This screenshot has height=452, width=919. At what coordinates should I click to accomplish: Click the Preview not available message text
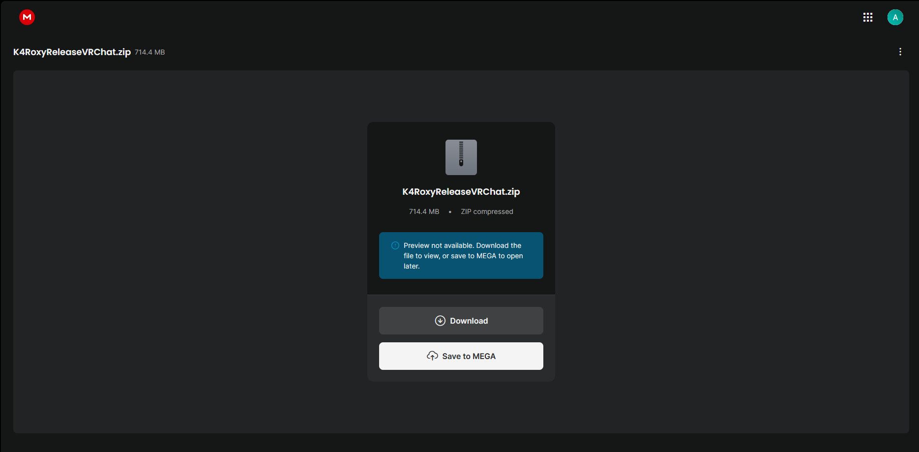click(x=463, y=256)
